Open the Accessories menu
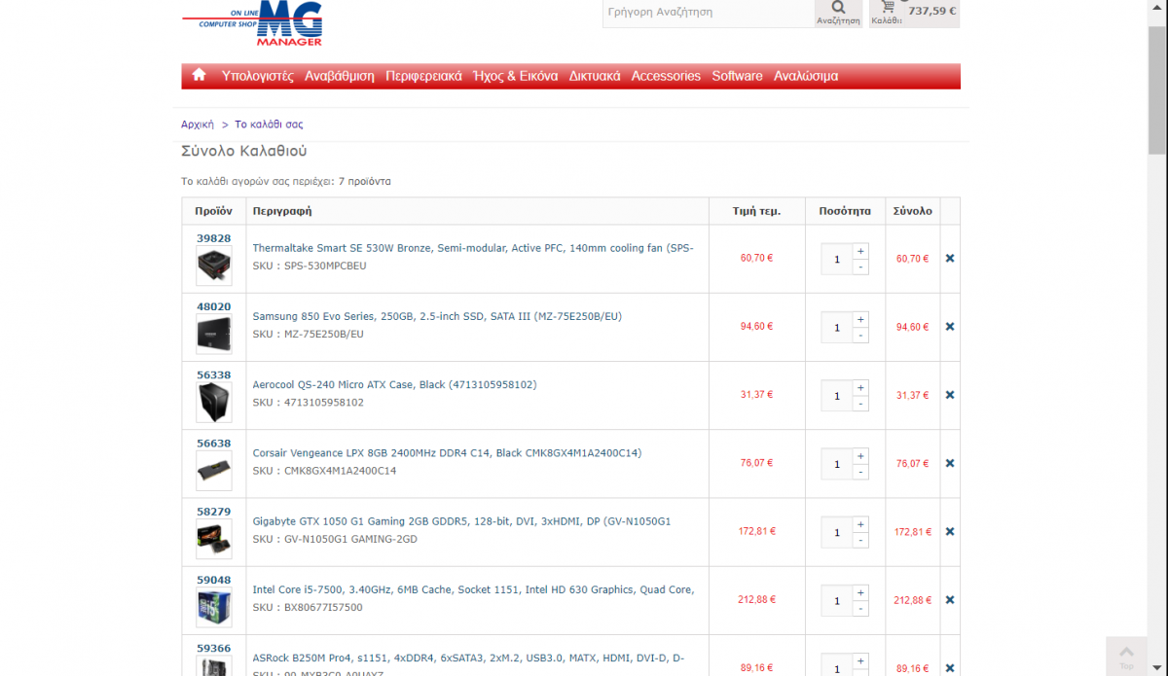 click(x=666, y=76)
